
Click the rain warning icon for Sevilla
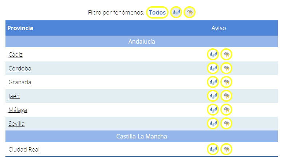[x=213, y=124]
